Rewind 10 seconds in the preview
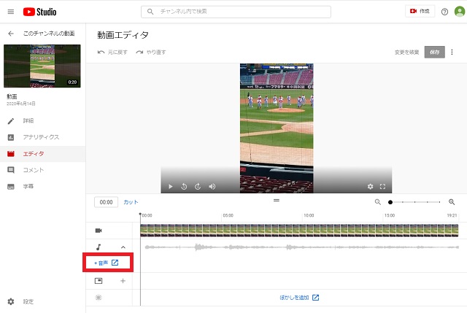Viewport: 467px width, 313px height. pos(184,187)
